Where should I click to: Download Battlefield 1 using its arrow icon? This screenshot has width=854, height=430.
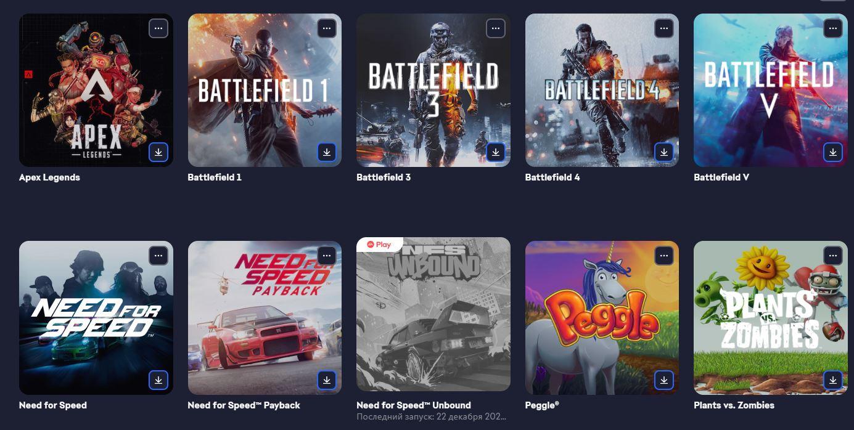tap(327, 152)
